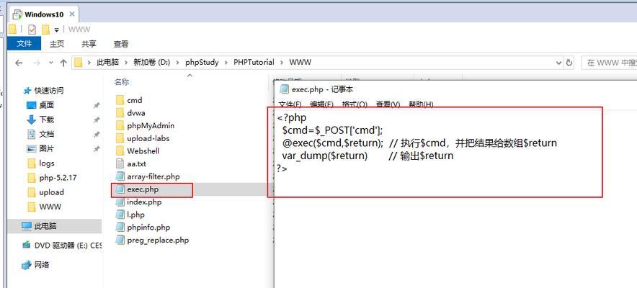This screenshot has width=637, height=288.
Task: Select 此电脑 in the navigation pane
Action: [x=55, y=226]
